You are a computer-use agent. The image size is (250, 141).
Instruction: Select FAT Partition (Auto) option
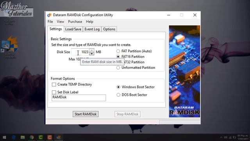134,51
